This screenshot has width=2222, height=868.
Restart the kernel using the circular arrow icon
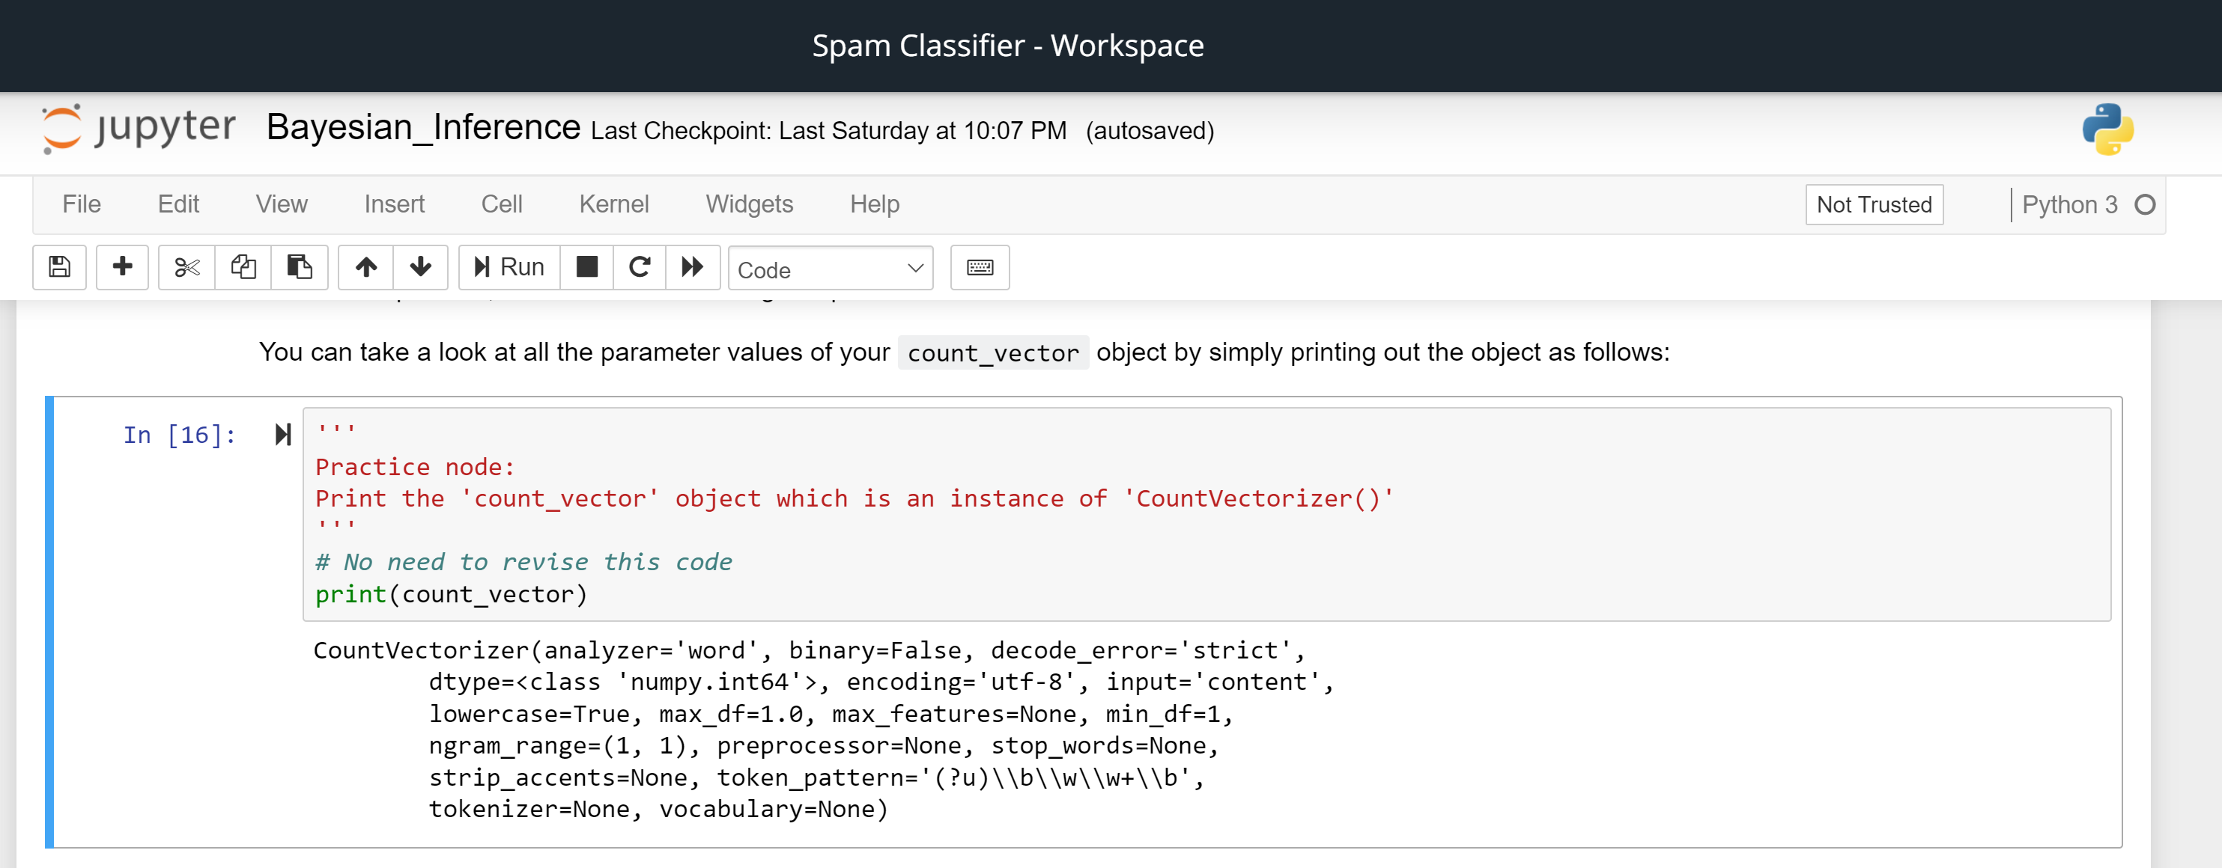point(639,267)
